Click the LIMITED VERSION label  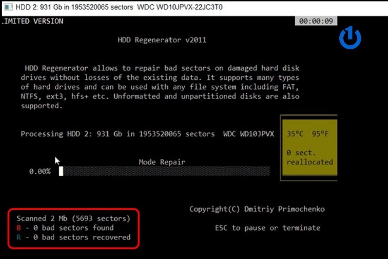[33, 21]
